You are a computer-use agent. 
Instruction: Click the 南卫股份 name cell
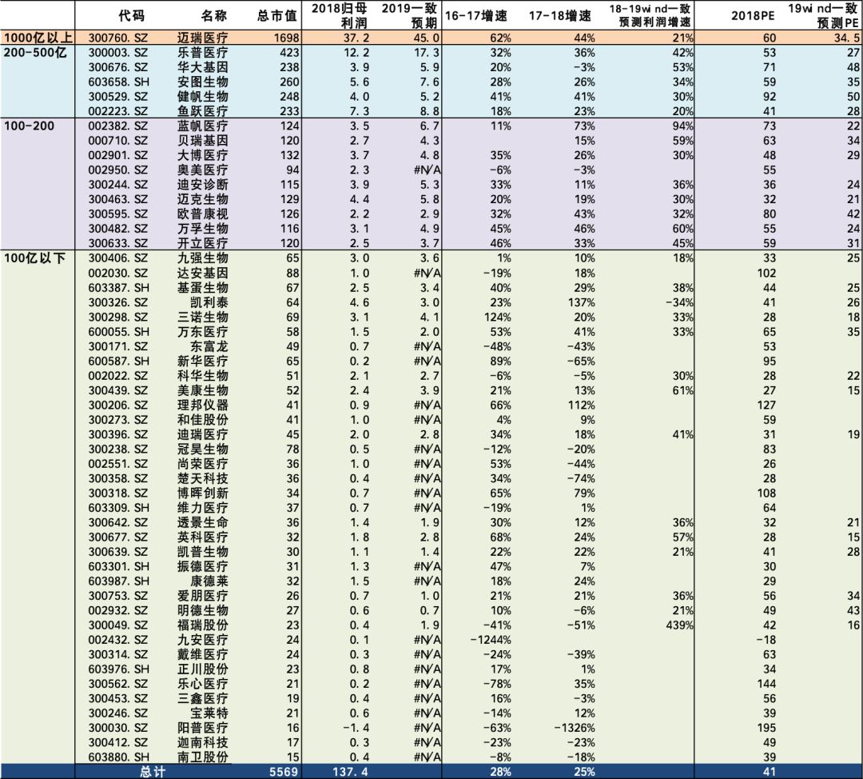click(x=202, y=757)
